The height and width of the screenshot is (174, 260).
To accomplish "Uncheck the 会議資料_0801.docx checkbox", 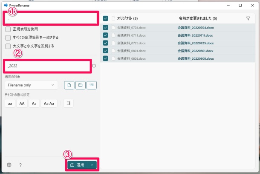I will pos(105,51).
